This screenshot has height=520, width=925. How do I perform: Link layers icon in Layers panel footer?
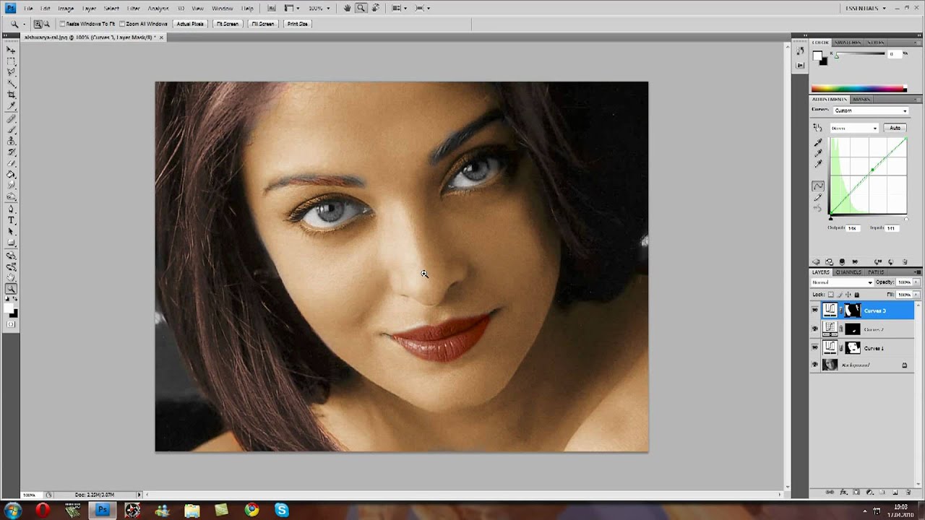pos(830,492)
